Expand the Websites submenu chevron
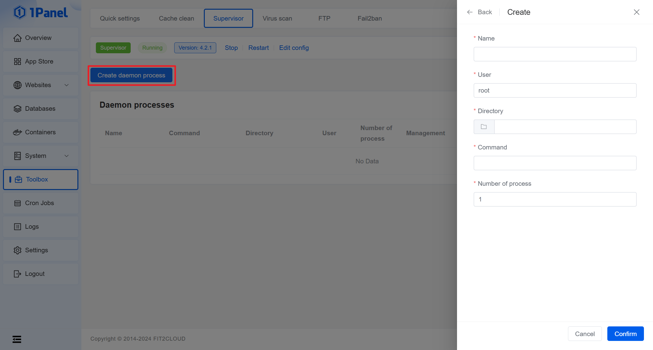Viewport: 653px width, 350px height. [x=67, y=85]
